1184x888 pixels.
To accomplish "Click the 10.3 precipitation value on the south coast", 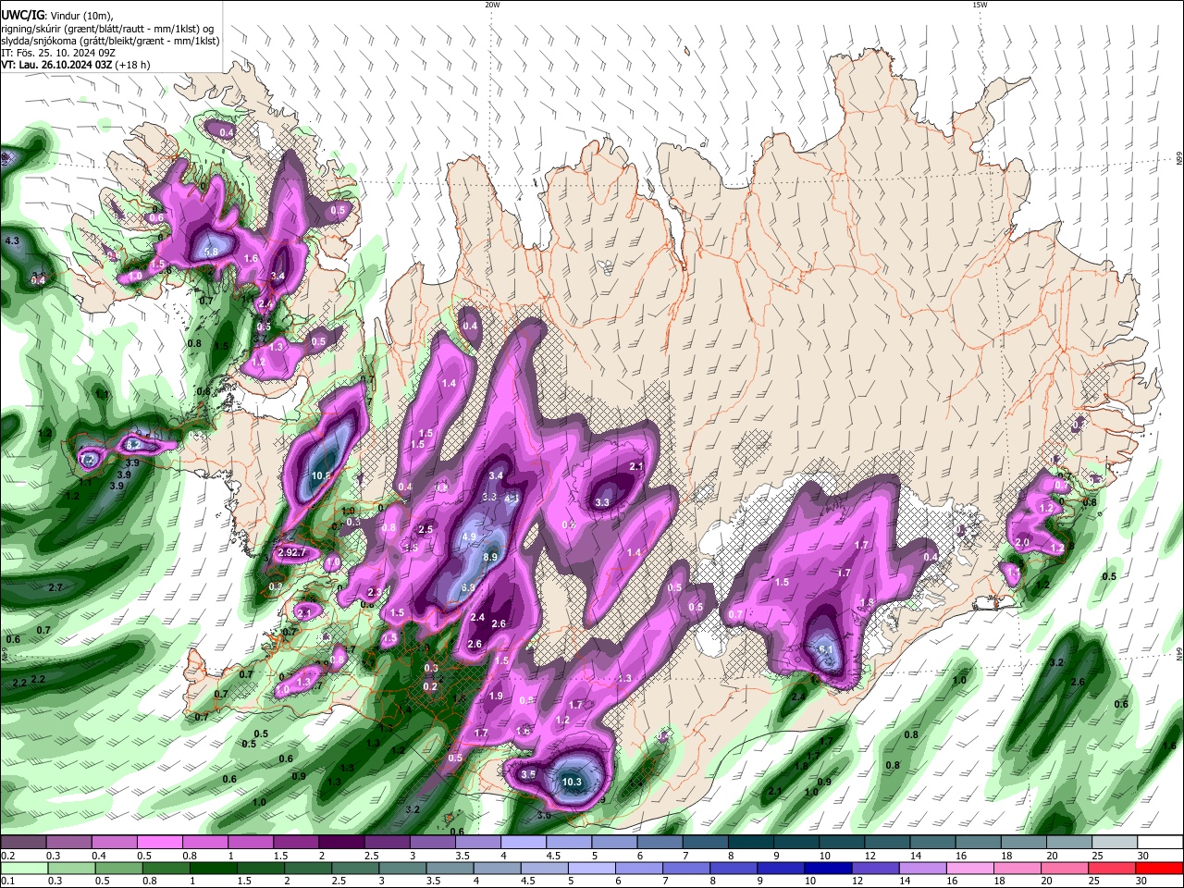I will (572, 783).
